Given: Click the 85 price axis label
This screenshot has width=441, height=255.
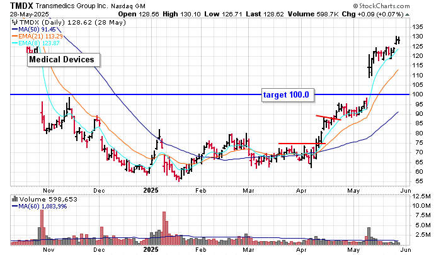Looking at the screenshot, I should click(x=417, y=123).
